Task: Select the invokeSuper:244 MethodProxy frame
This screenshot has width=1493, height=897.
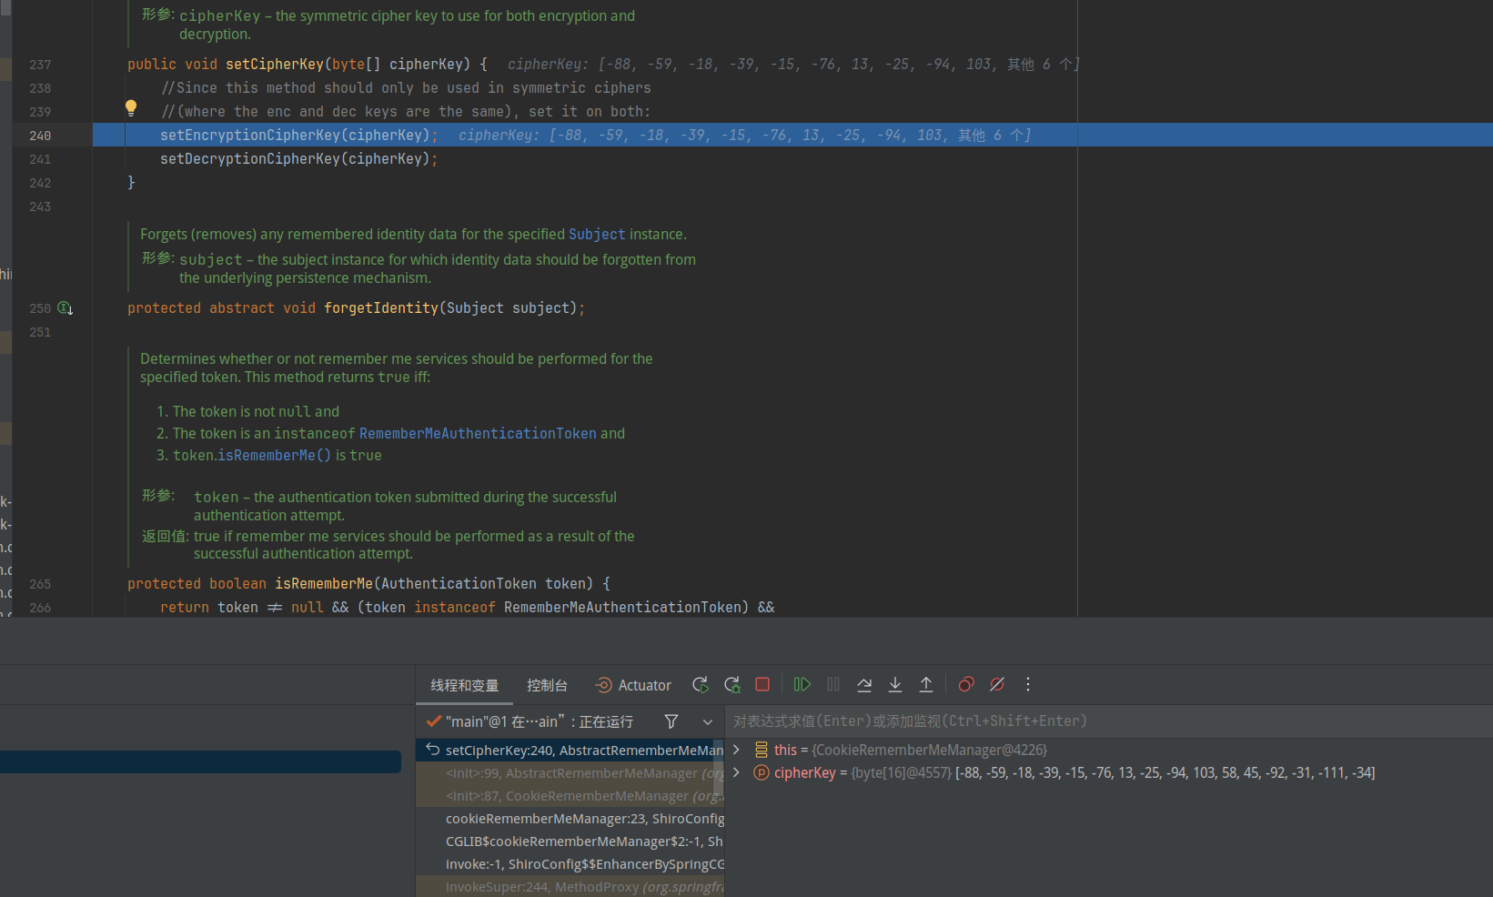Action: pyautogui.click(x=570, y=886)
